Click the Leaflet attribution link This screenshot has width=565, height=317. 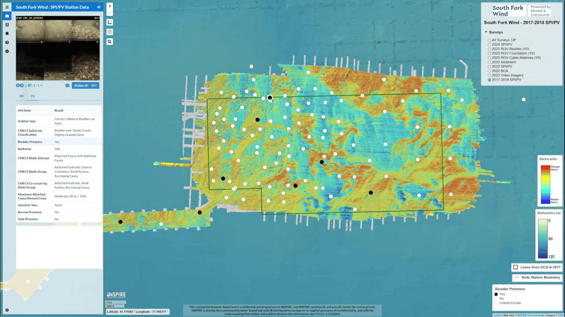pos(497,315)
